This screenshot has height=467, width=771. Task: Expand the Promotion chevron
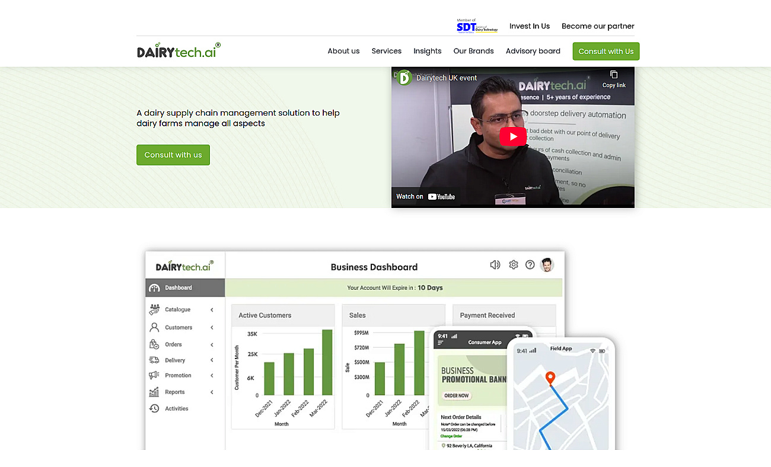[x=212, y=376]
